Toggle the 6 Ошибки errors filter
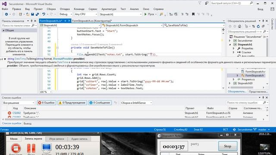This screenshot has height=155, width=276. click(47, 103)
